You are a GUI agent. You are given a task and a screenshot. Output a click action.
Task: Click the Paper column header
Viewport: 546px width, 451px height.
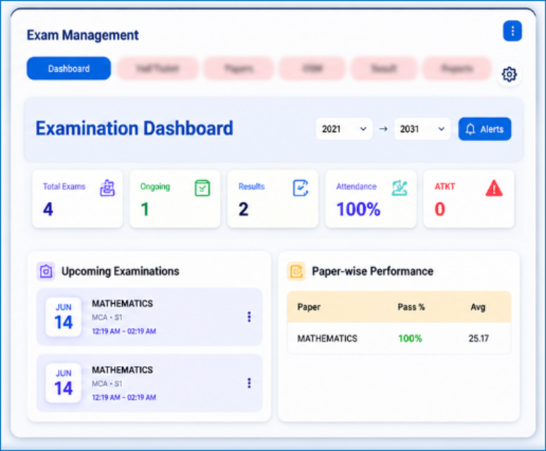[x=309, y=307]
